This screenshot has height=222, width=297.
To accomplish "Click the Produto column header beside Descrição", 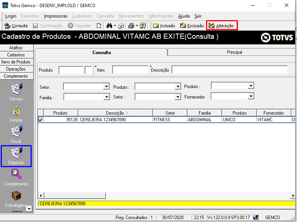I will (x=60, y=113).
